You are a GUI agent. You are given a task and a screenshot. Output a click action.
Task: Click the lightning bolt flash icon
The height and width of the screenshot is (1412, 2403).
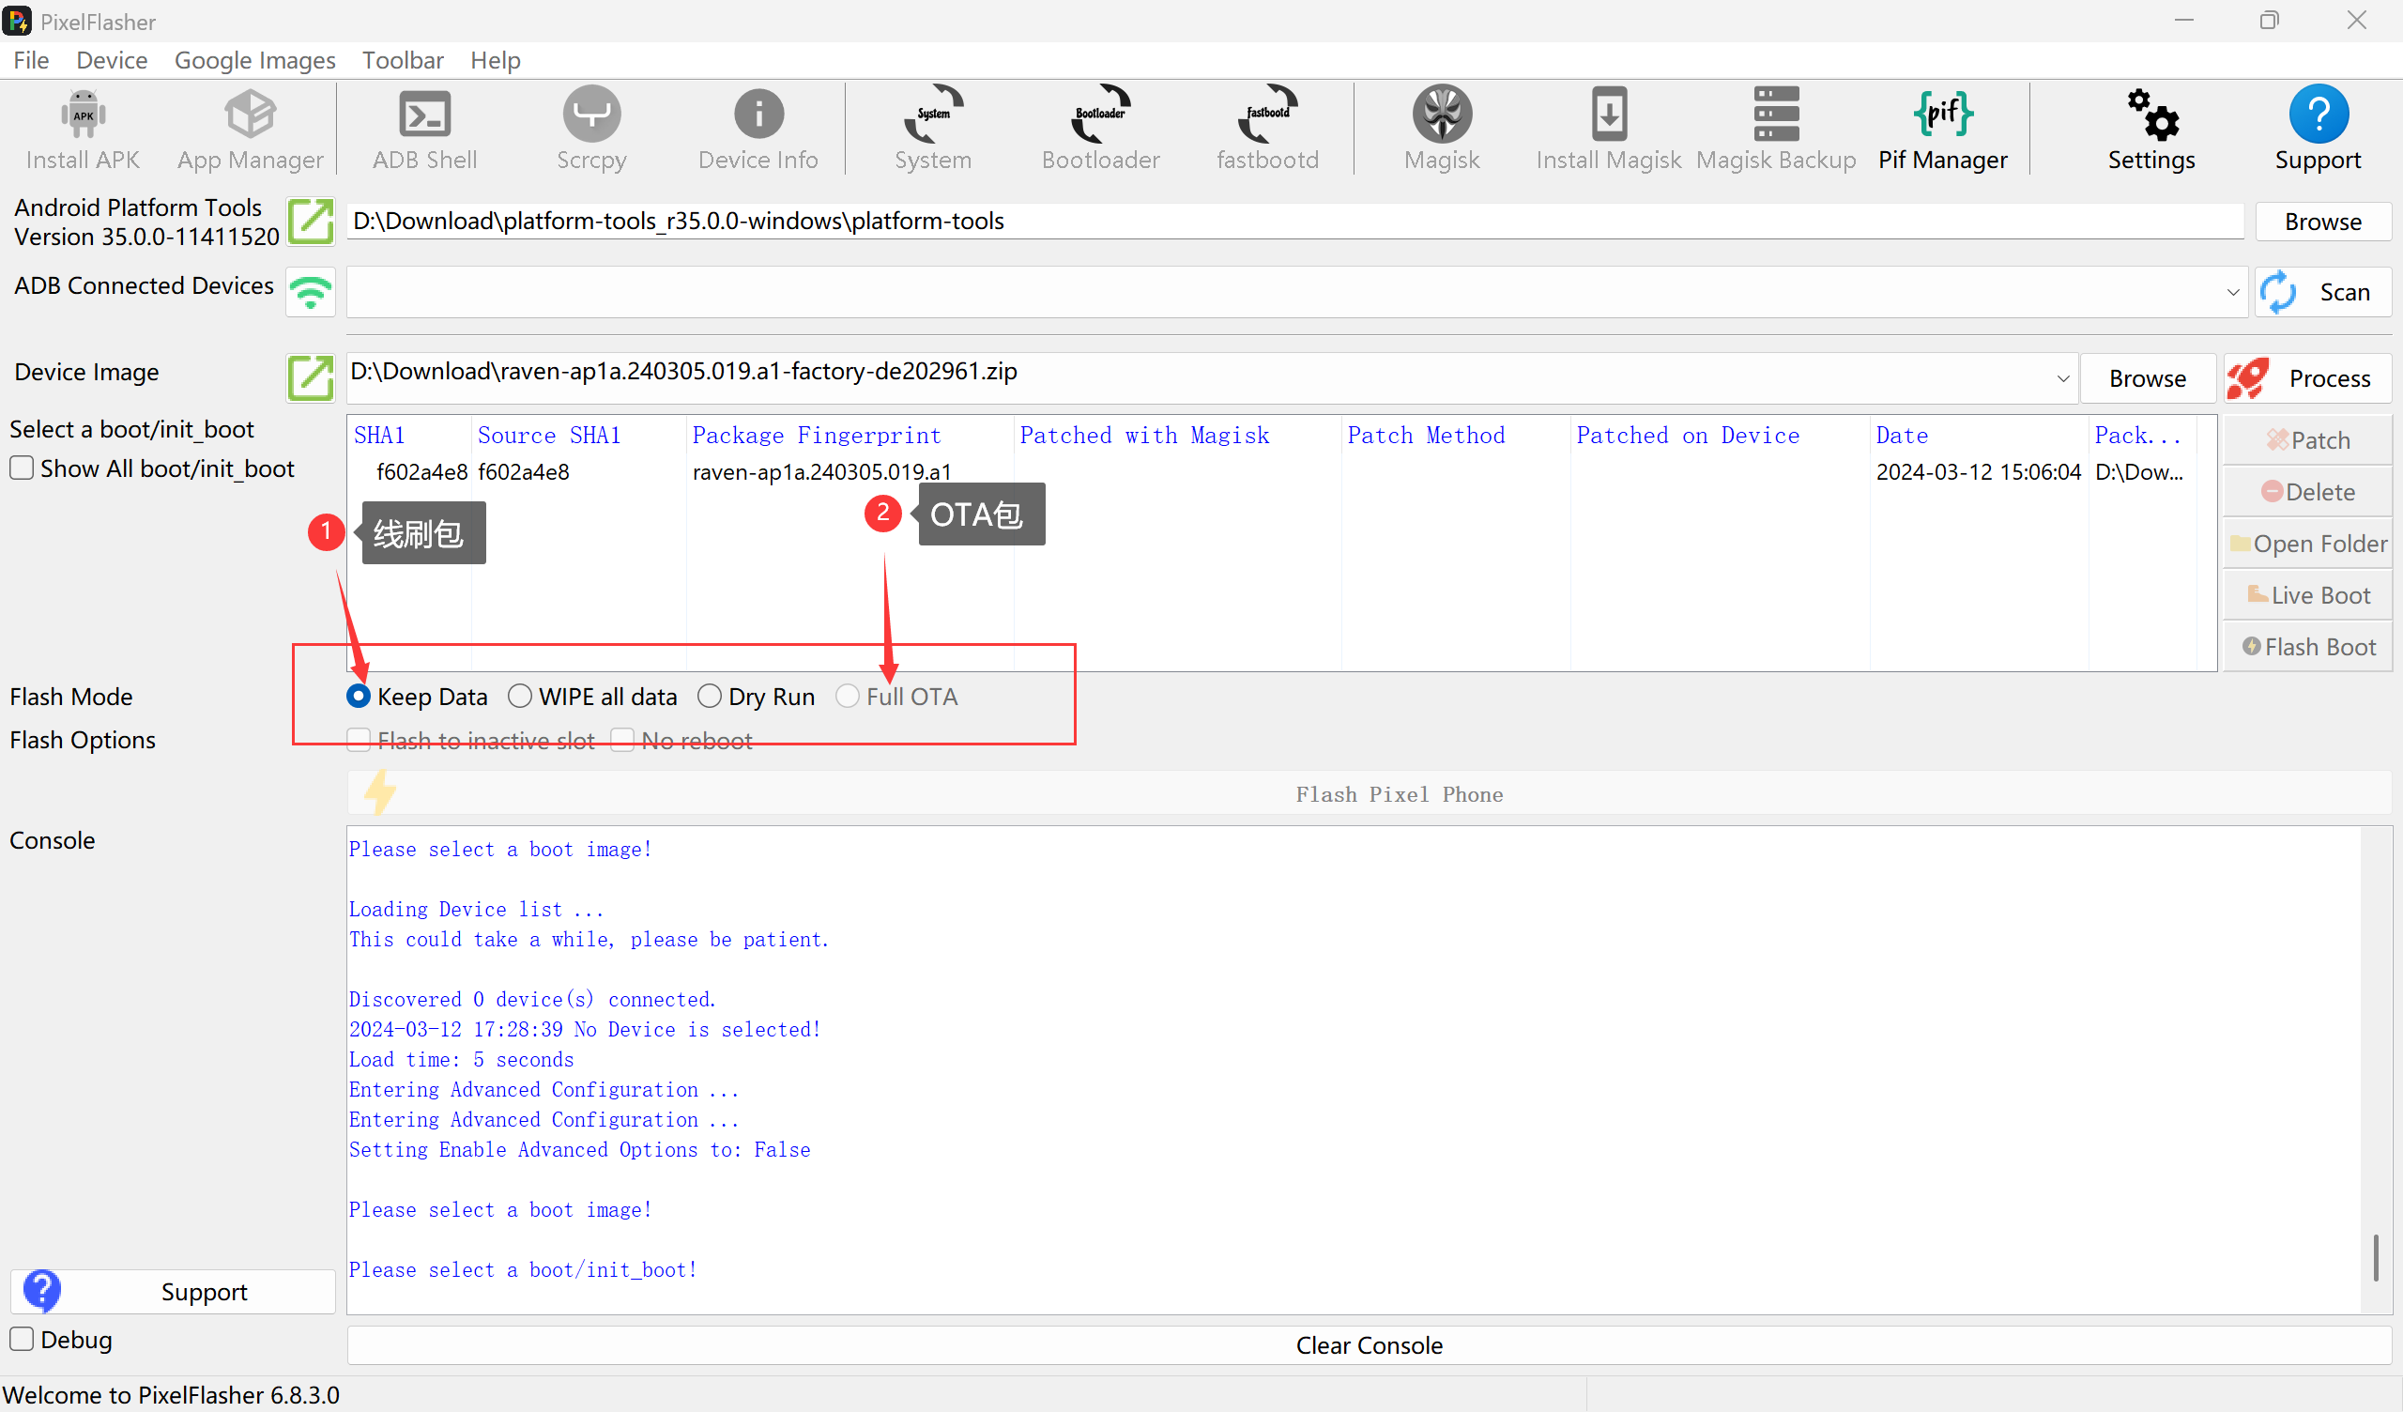coord(379,792)
